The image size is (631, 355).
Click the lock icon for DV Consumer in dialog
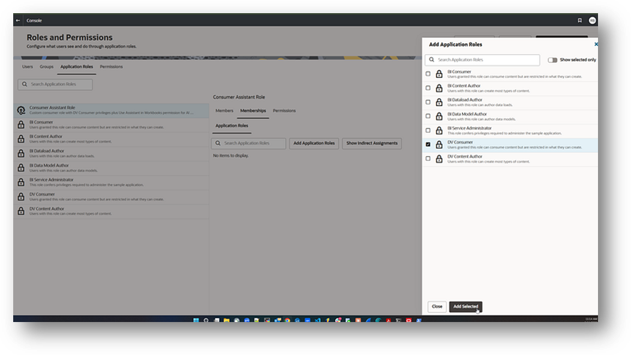[439, 145]
